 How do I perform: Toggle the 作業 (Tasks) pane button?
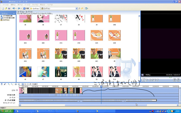click(x=26, y=9)
